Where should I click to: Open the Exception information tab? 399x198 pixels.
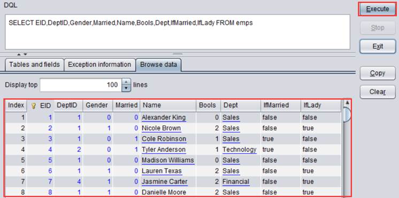click(x=99, y=65)
